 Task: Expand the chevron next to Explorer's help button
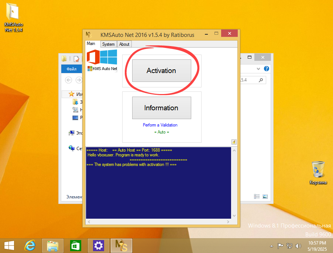258,69
